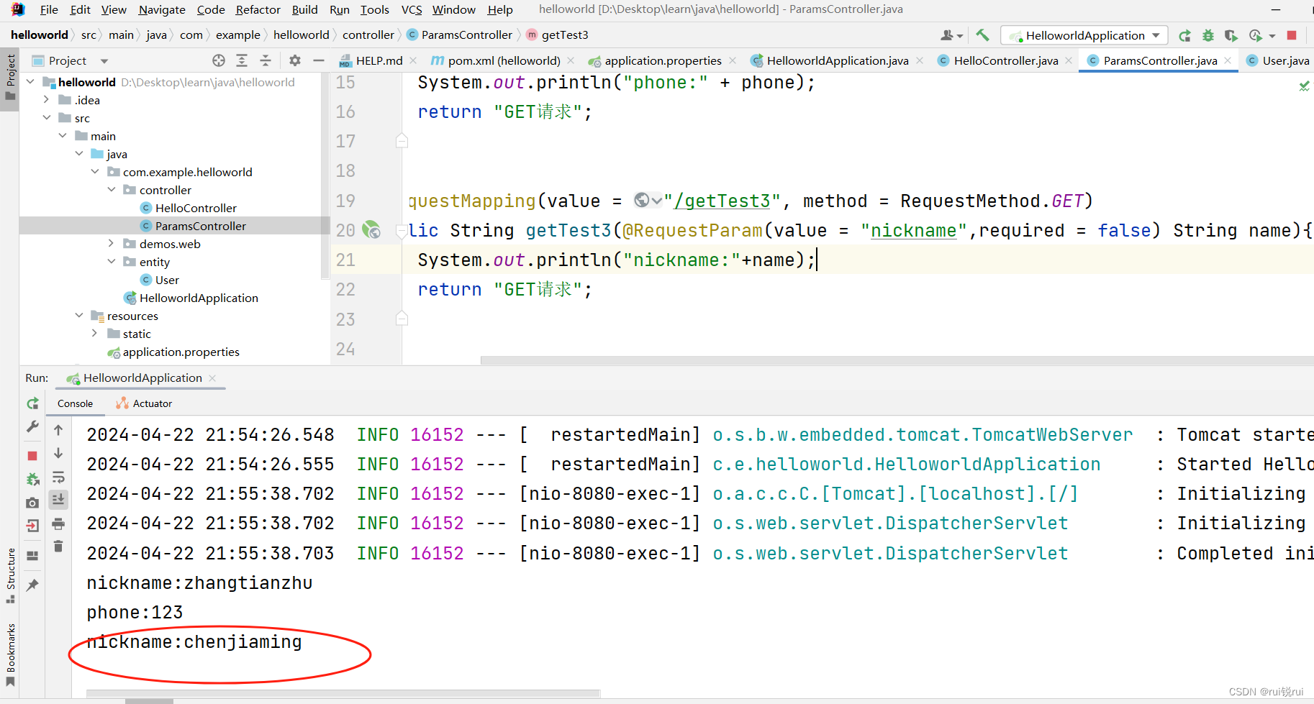This screenshot has width=1314, height=704.
Task: Collapse the controller folder in the Project tree
Action: click(112, 189)
